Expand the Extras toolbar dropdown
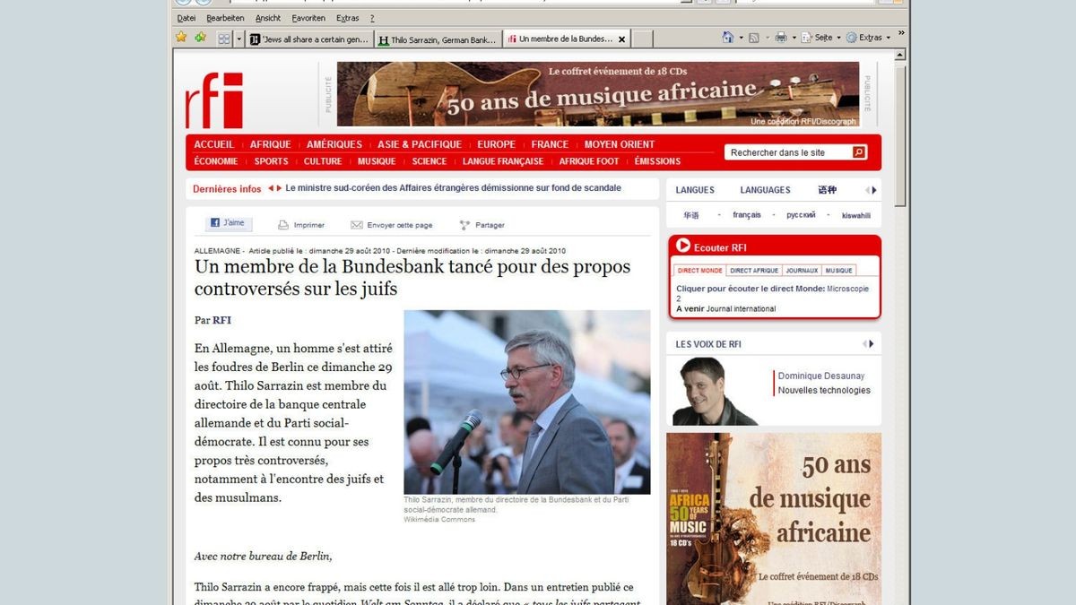Viewport: 1076px width, 605px height. click(888, 38)
